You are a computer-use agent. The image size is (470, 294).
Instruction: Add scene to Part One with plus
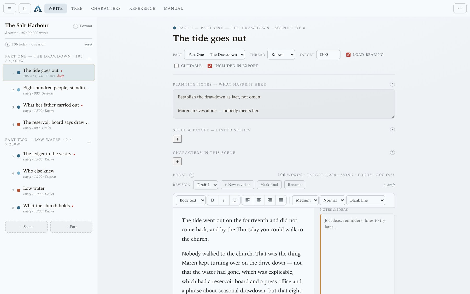[89, 59]
